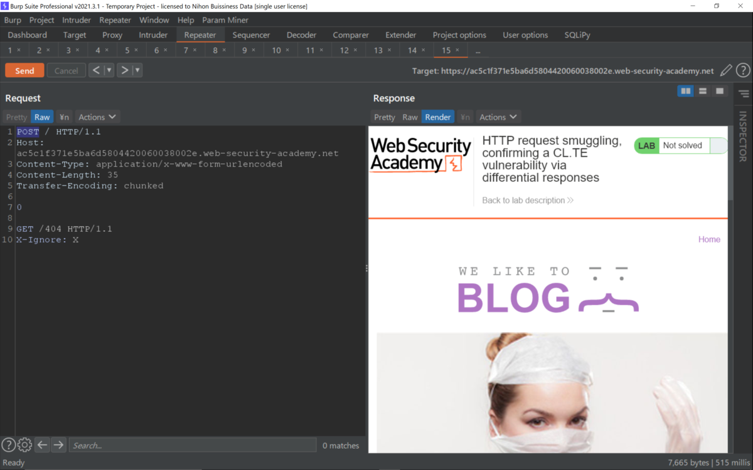Click the request Search input field

(192, 445)
